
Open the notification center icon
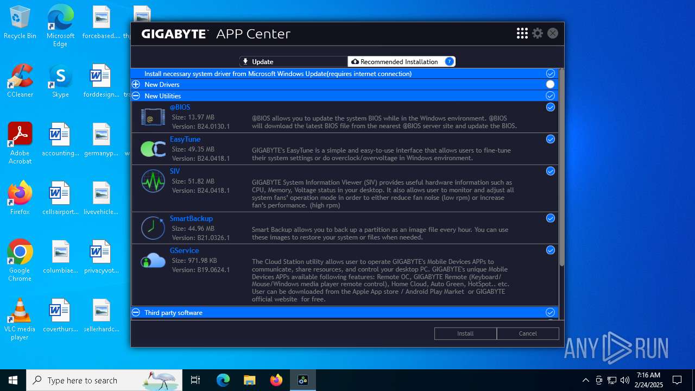pyautogui.click(x=677, y=380)
